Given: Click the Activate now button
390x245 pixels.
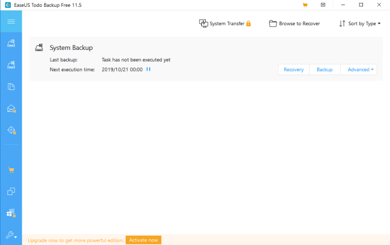Looking at the screenshot, I should 143,240.
